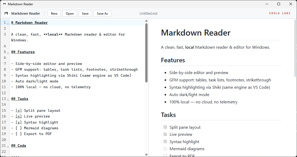Click the title bar Markdown Reader app icon
This screenshot has height=157, width=297.
point(4,4)
